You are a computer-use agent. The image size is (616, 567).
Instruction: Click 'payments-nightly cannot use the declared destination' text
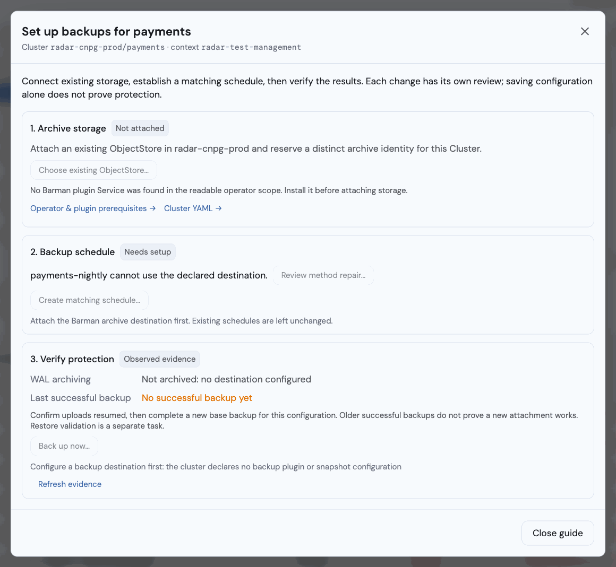click(149, 275)
